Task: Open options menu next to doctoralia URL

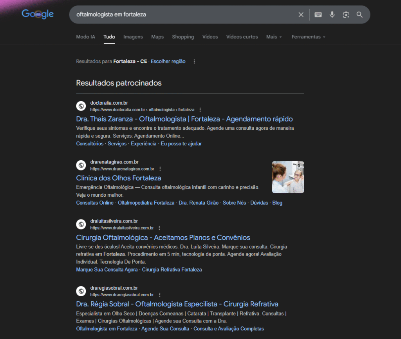Action: coord(200,110)
